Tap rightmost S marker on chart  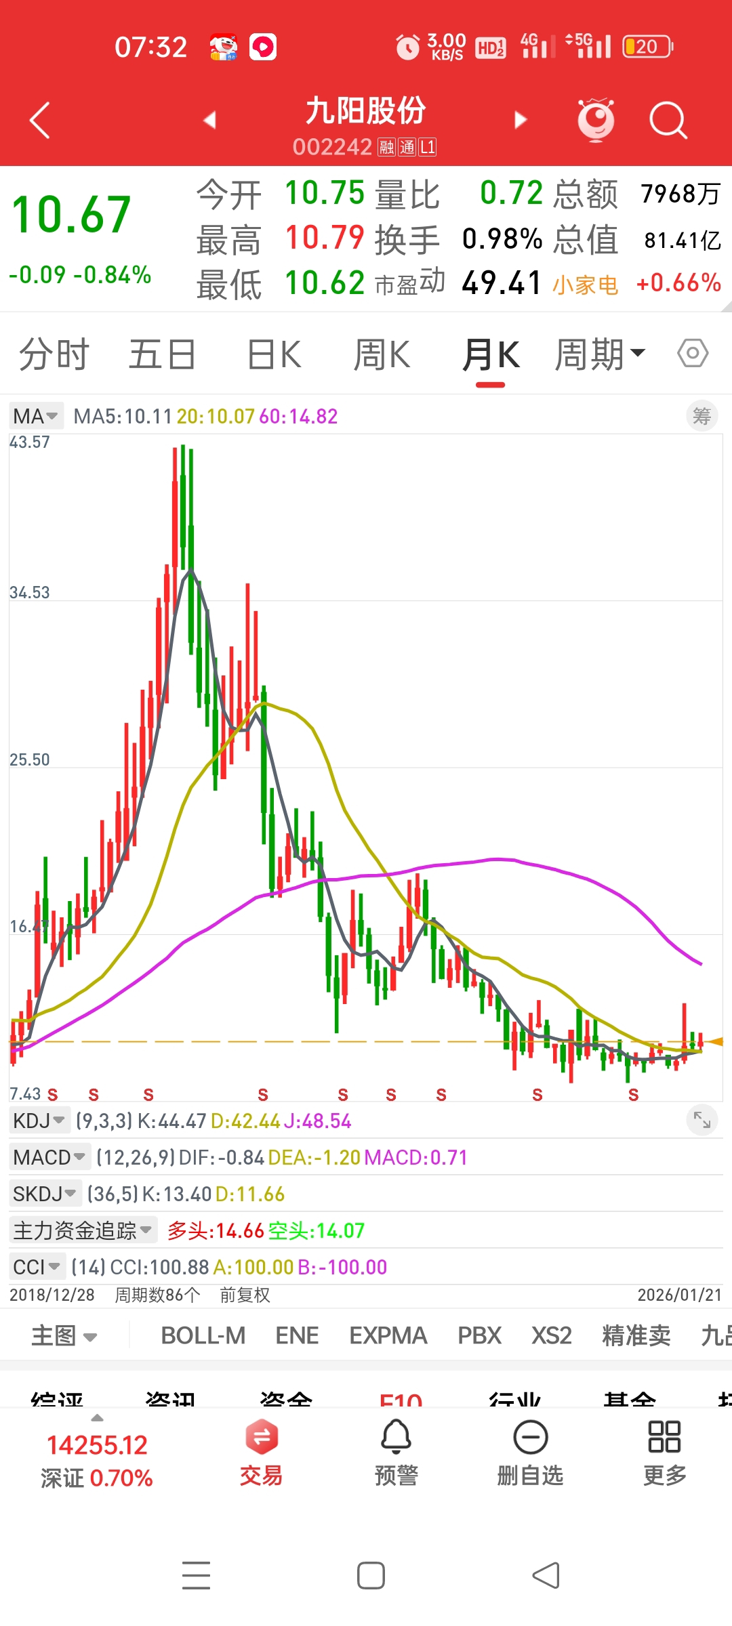(633, 1095)
